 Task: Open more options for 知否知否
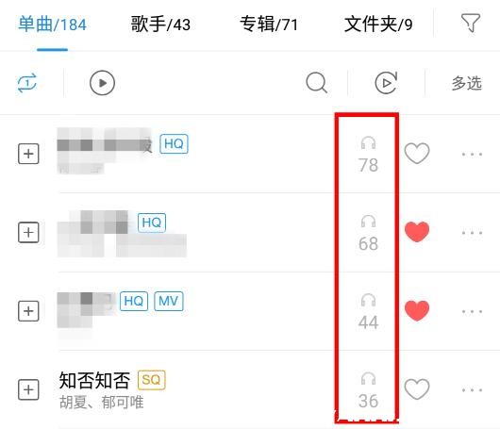click(472, 389)
